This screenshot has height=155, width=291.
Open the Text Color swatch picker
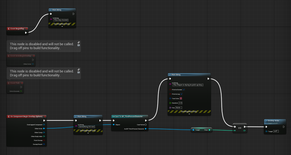coord(181,99)
